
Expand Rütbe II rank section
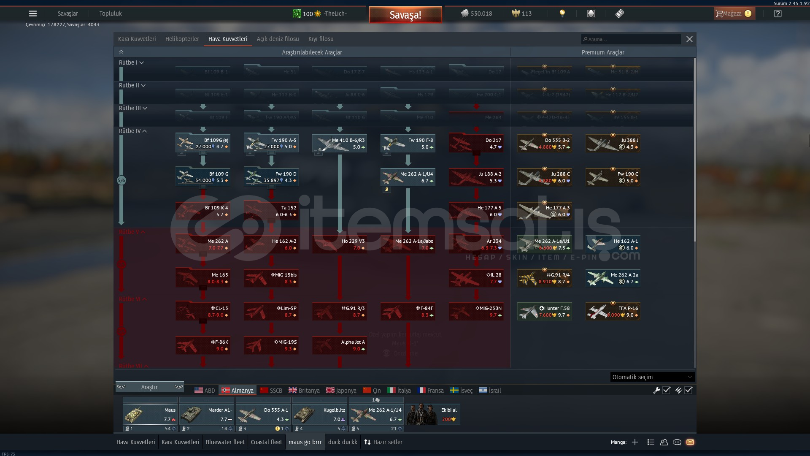coord(132,85)
